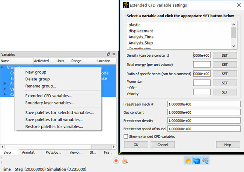Expand the tree row starting with 'Ve'

pos(5,89)
